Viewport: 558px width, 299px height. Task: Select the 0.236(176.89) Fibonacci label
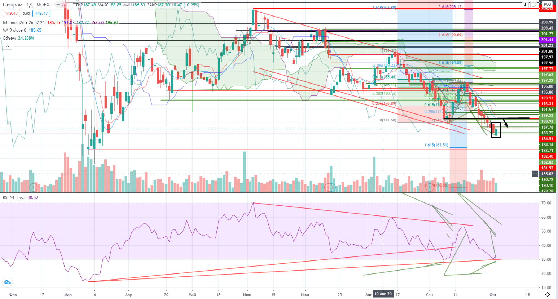[x=384, y=103]
